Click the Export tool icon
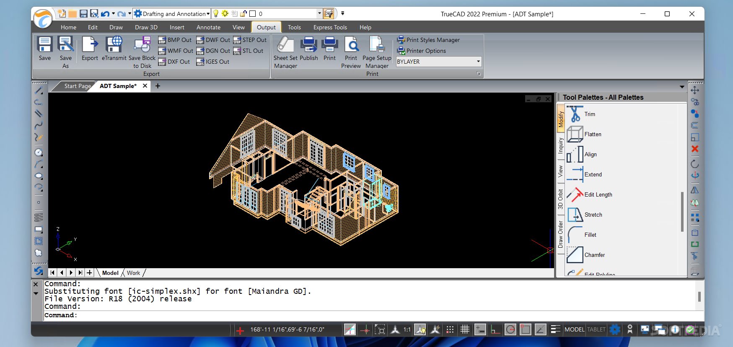 pyautogui.click(x=90, y=49)
